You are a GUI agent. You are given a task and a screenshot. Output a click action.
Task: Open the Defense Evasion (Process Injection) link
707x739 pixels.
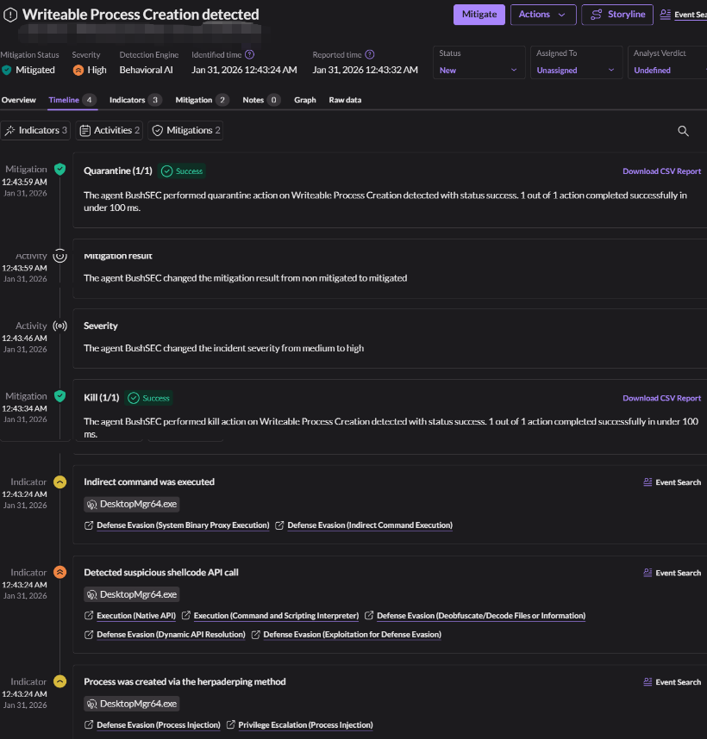coord(158,725)
